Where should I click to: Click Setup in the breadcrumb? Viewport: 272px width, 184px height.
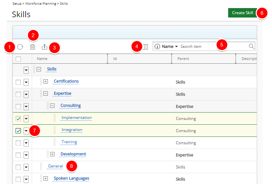click(17, 3)
